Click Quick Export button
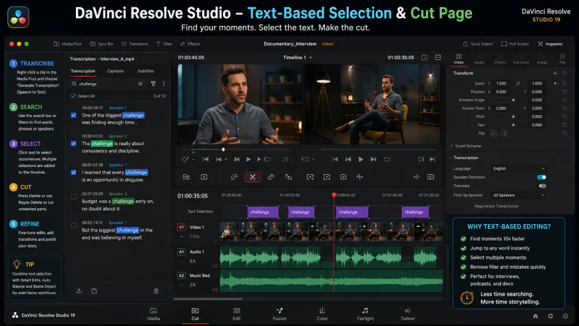The image size is (579, 326). point(478,44)
